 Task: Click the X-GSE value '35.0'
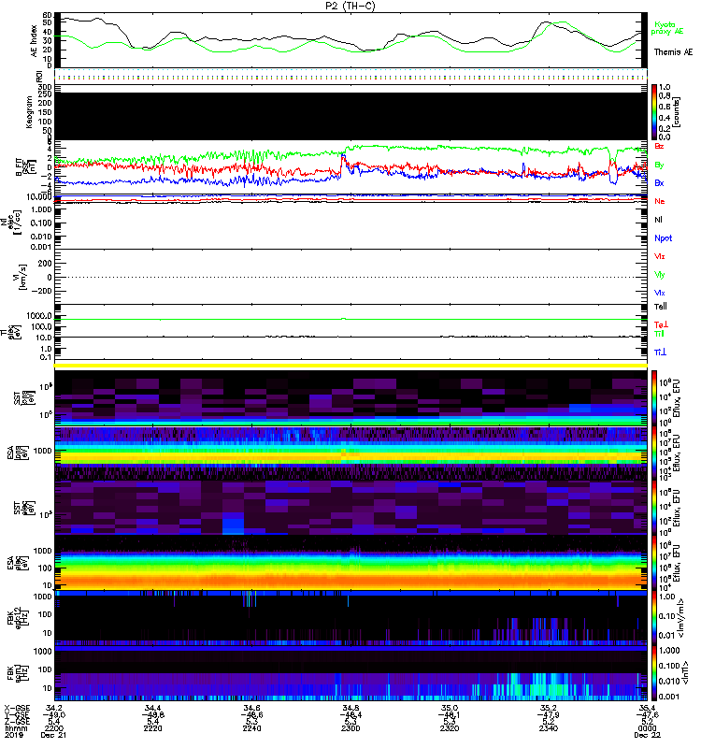click(x=450, y=709)
